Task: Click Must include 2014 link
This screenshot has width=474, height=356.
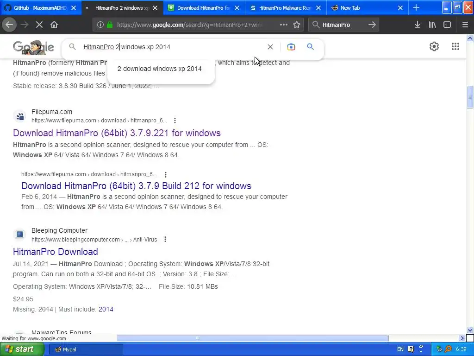Action: pos(106,309)
